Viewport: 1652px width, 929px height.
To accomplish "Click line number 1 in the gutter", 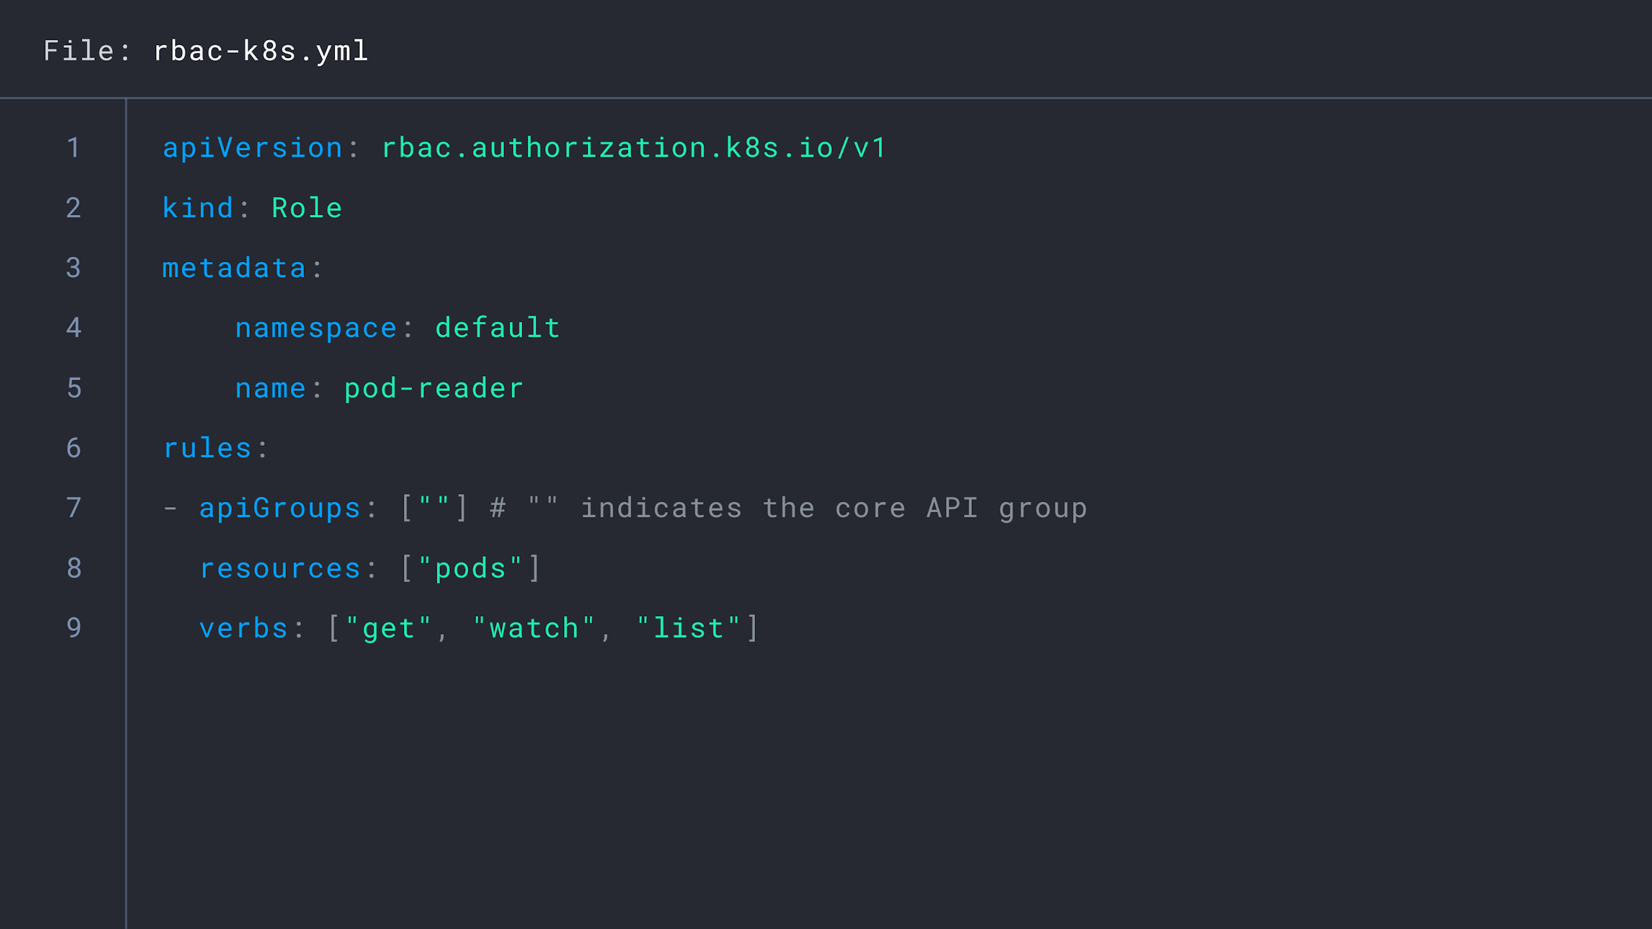I will click(74, 148).
